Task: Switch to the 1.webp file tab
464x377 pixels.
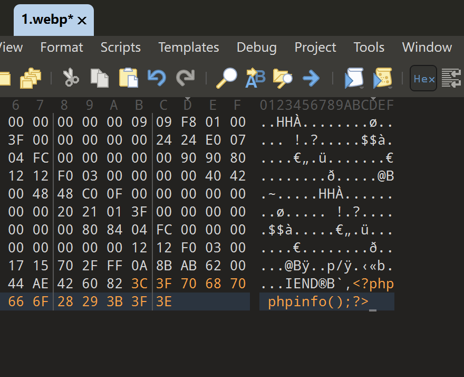Action: 47,20
